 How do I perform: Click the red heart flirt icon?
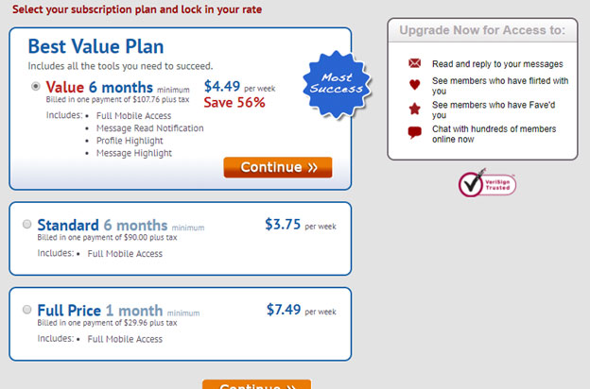tap(415, 85)
